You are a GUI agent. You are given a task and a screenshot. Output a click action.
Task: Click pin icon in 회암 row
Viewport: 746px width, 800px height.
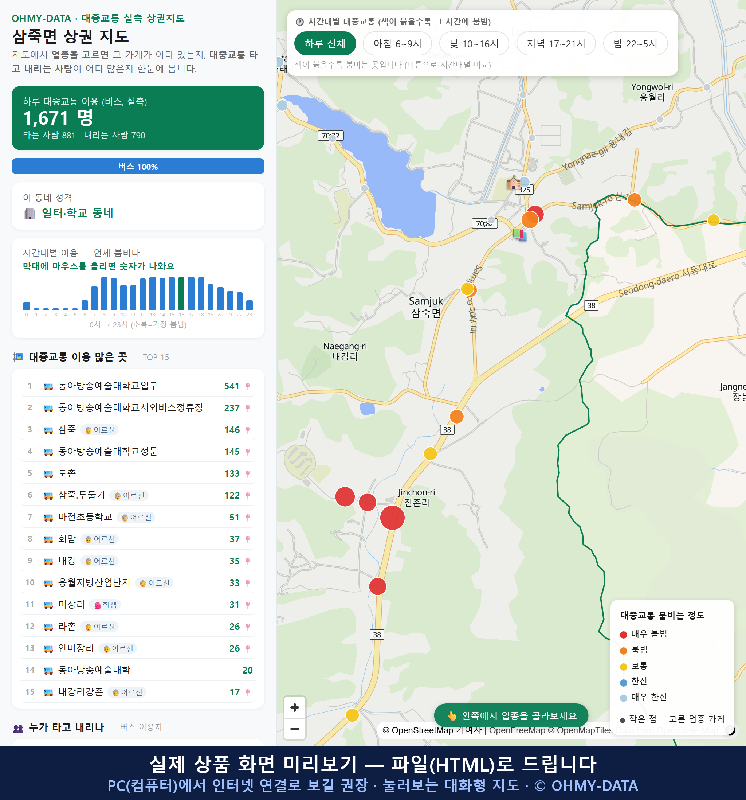pyautogui.click(x=248, y=539)
